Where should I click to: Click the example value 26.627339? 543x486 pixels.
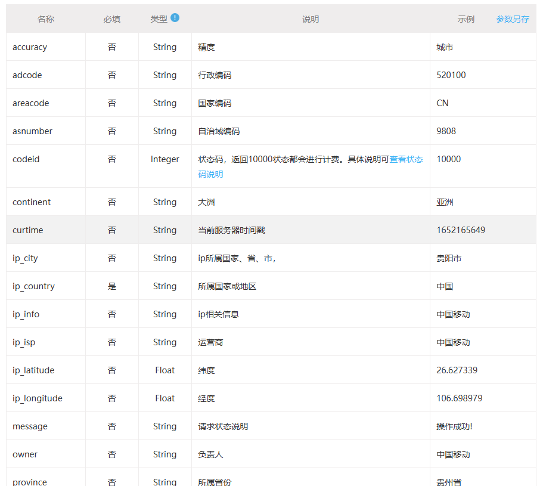tap(457, 370)
